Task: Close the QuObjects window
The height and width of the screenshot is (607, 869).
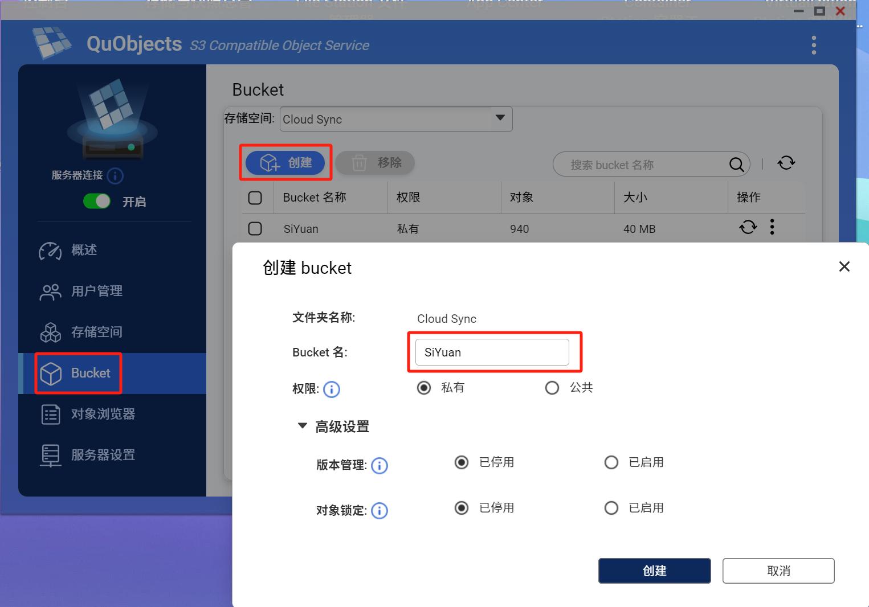Action: (840, 11)
